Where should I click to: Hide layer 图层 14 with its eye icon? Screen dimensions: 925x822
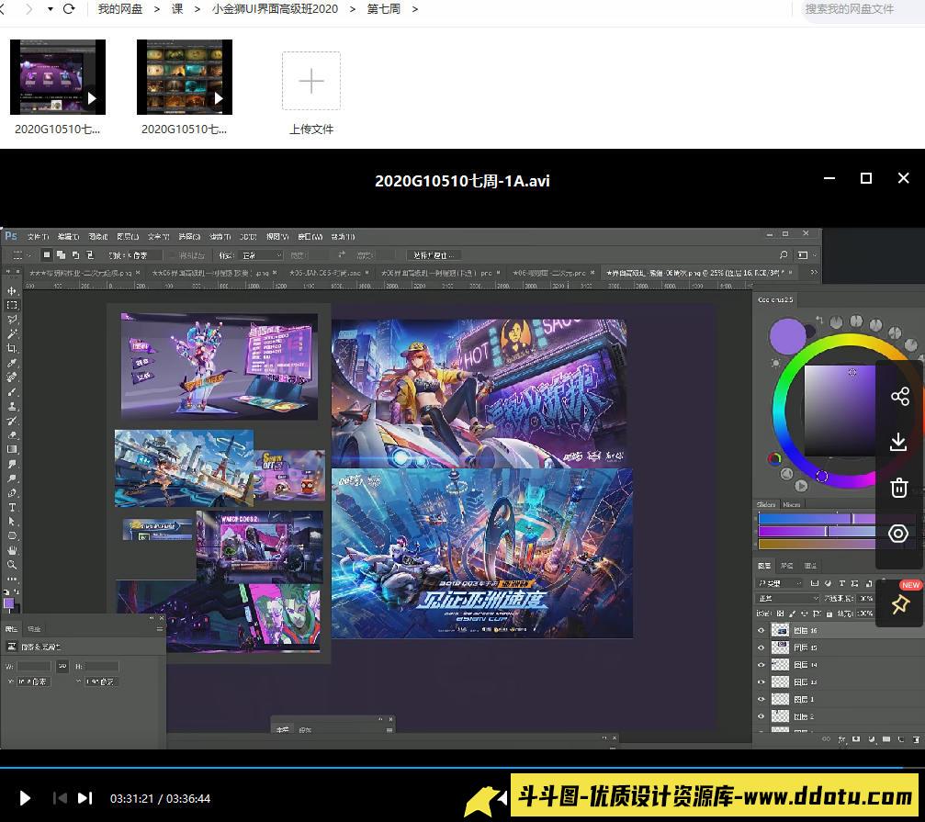click(761, 665)
